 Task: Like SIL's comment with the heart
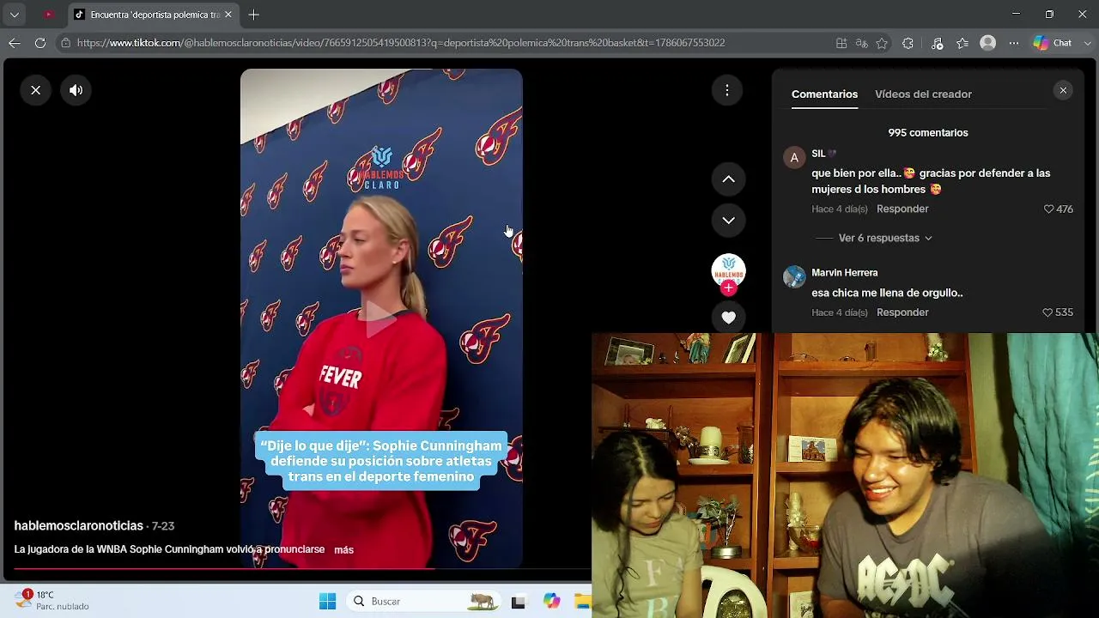click(1048, 209)
